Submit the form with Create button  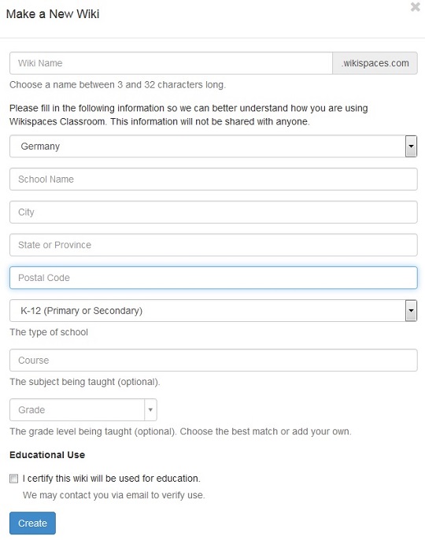pyautogui.click(x=32, y=523)
